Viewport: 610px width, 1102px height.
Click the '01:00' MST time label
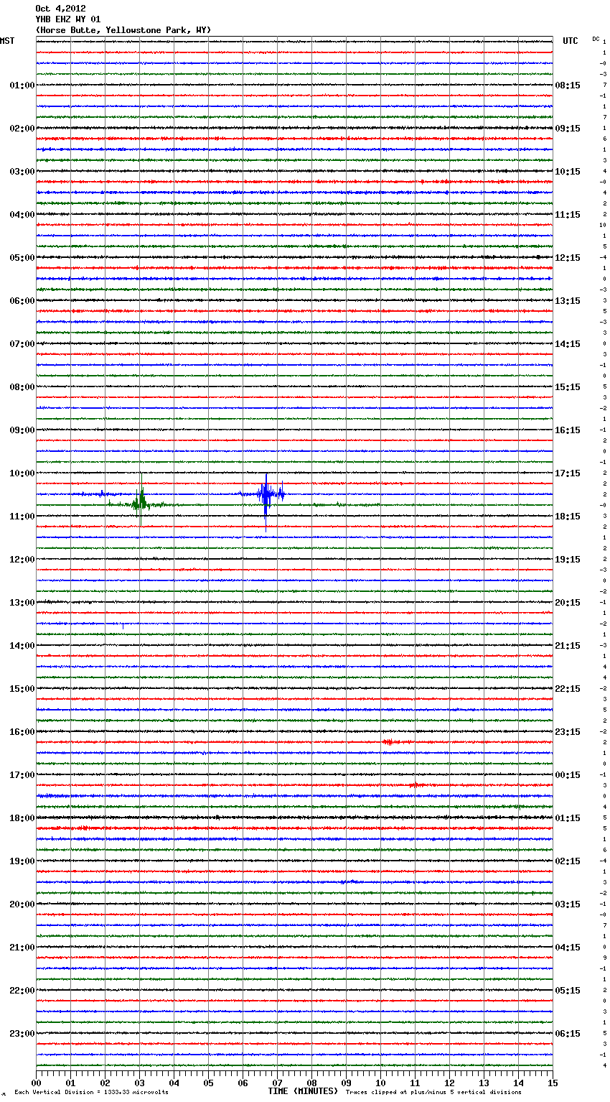pyautogui.click(x=22, y=85)
